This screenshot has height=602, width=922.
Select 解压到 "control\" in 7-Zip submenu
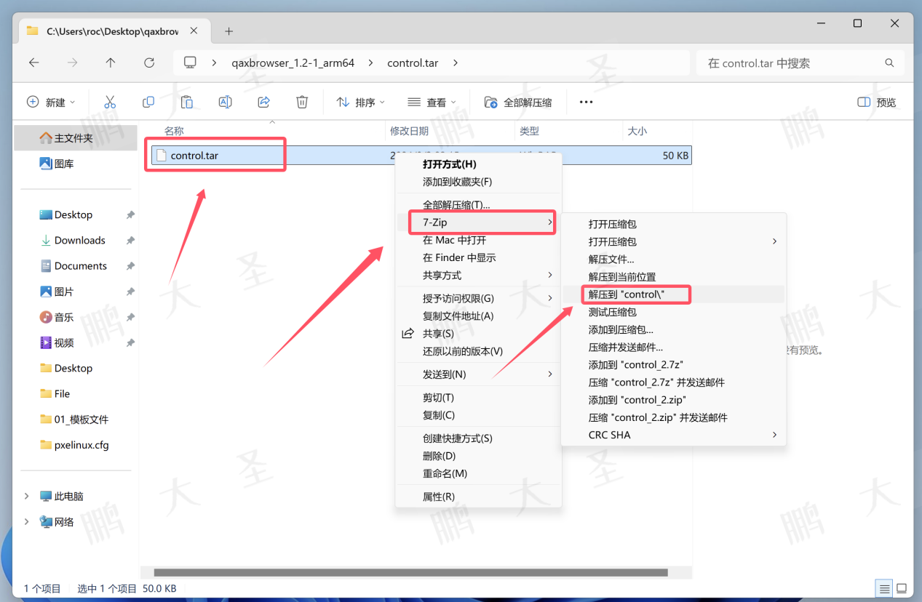pos(636,294)
